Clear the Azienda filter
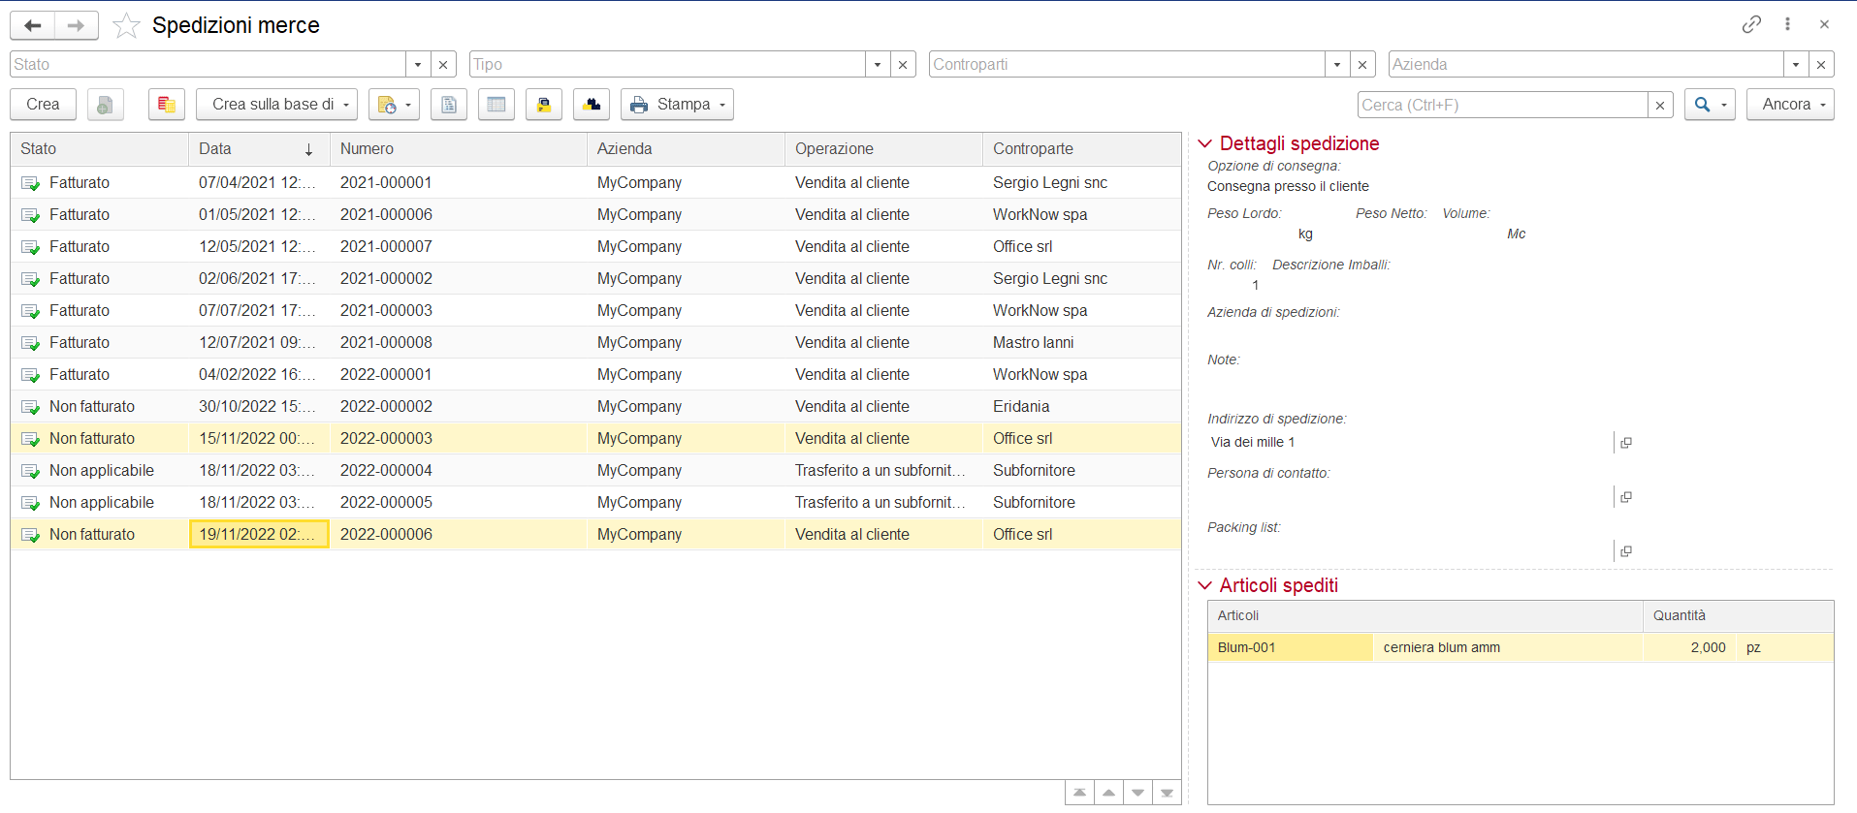The width and height of the screenshot is (1857, 813). (x=1821, y=64)
